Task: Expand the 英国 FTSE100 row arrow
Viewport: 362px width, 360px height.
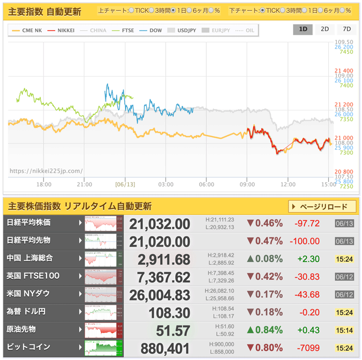Action: pyautogui.click(x=81, y=276)
